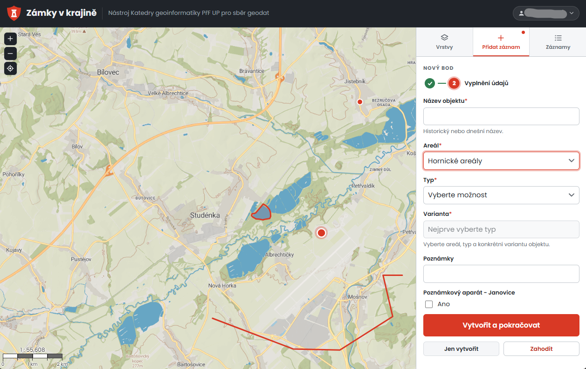Click the layers stack icon above Vrstvy
This screenshot has height=369, width=586.
pyautogui.click(x=444, y=38)
